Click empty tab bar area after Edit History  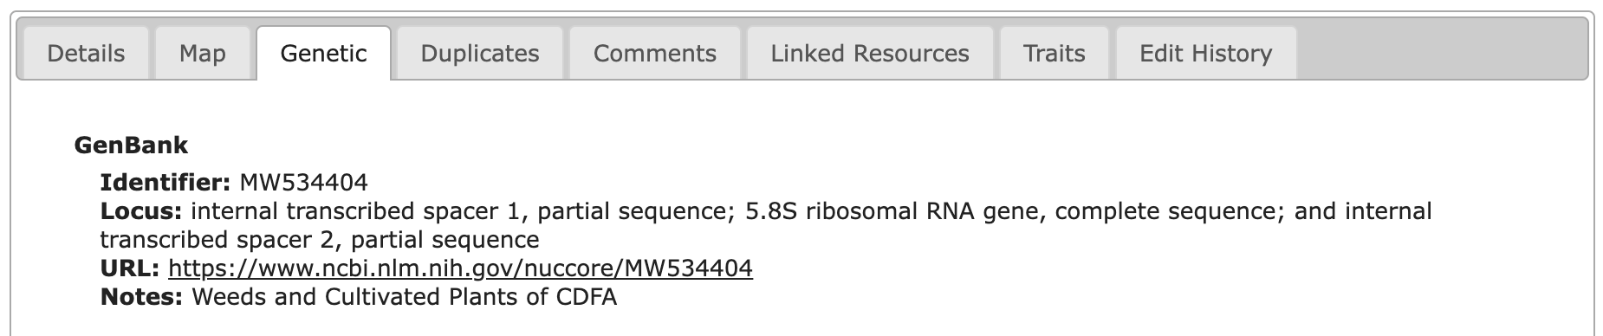1443,54
